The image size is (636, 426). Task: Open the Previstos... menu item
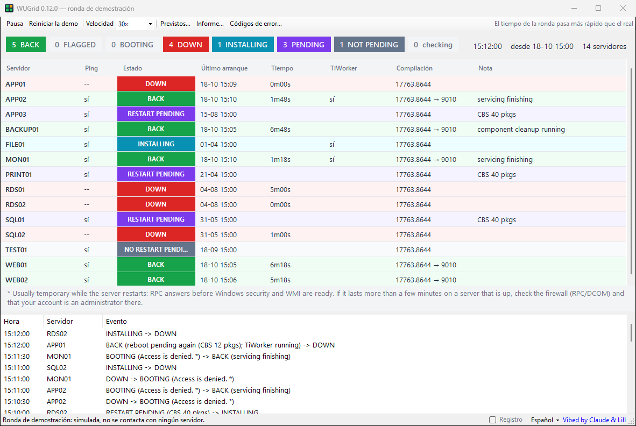pyautogui.click(x=175, y=24)
